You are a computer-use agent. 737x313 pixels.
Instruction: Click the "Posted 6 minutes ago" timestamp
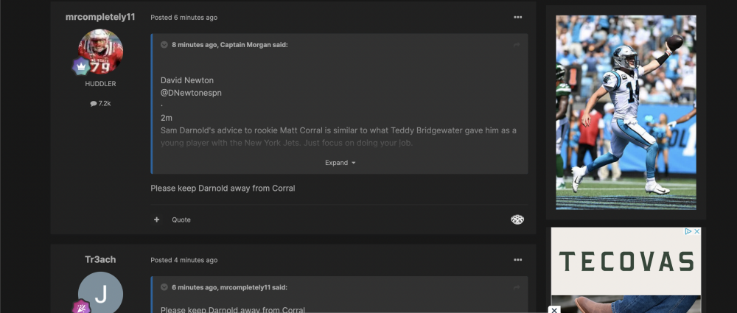[x=184, y=18]
